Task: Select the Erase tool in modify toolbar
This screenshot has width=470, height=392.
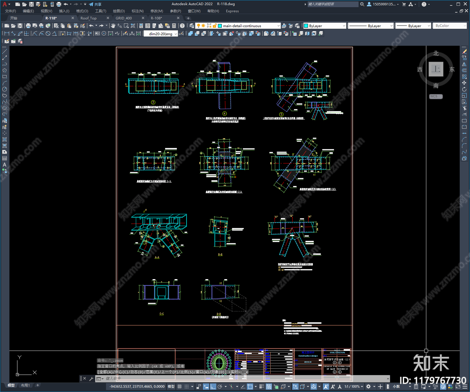Action: 464,51
